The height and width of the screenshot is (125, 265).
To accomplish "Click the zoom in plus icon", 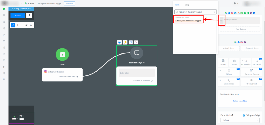I will click(17, 25).
